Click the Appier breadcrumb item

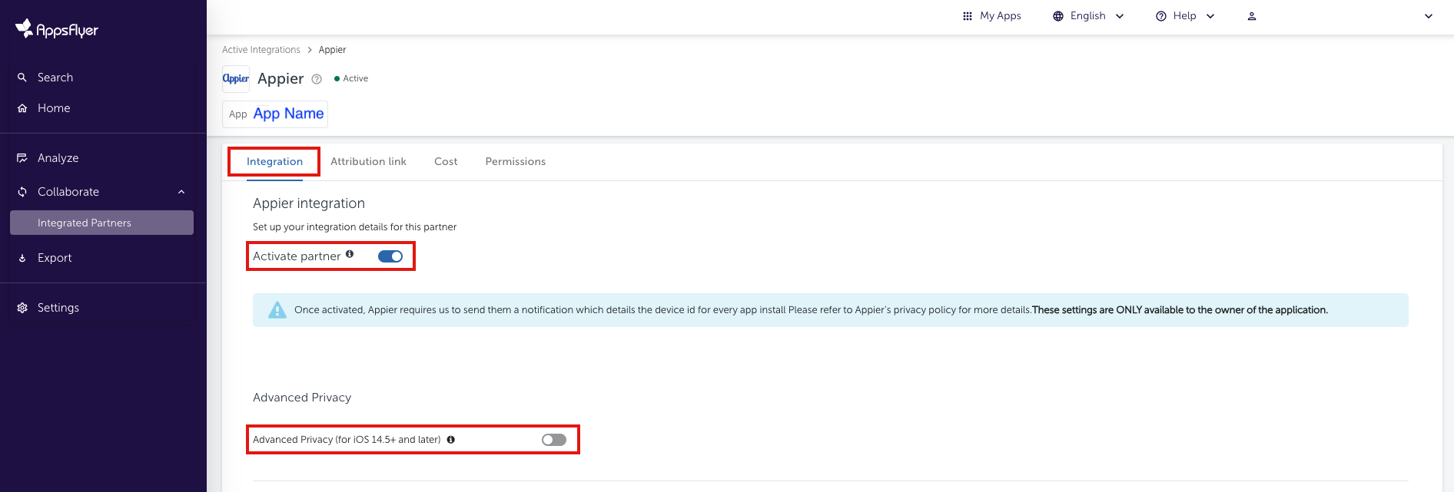(333, 50)
